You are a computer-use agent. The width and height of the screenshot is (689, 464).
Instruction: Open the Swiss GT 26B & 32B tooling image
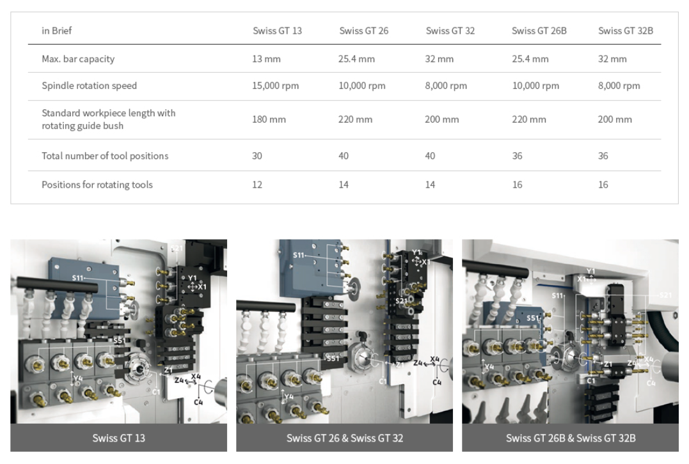click(571, 332)
